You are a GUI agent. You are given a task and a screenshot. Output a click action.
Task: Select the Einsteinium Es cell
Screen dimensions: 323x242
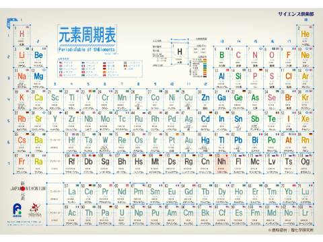238,214
